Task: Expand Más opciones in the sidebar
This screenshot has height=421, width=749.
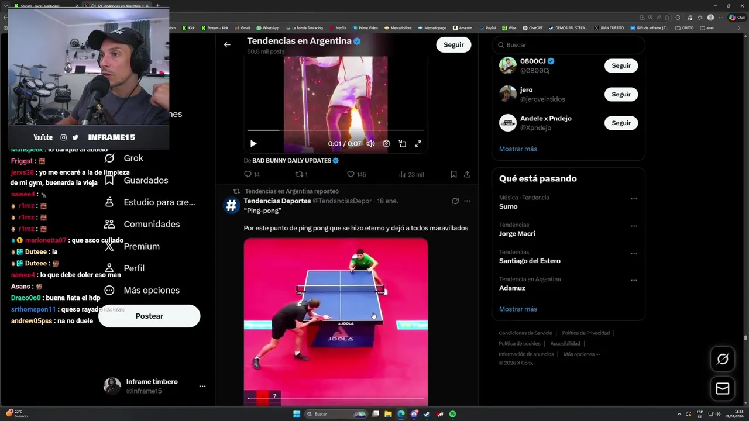Action: point(142,290)
